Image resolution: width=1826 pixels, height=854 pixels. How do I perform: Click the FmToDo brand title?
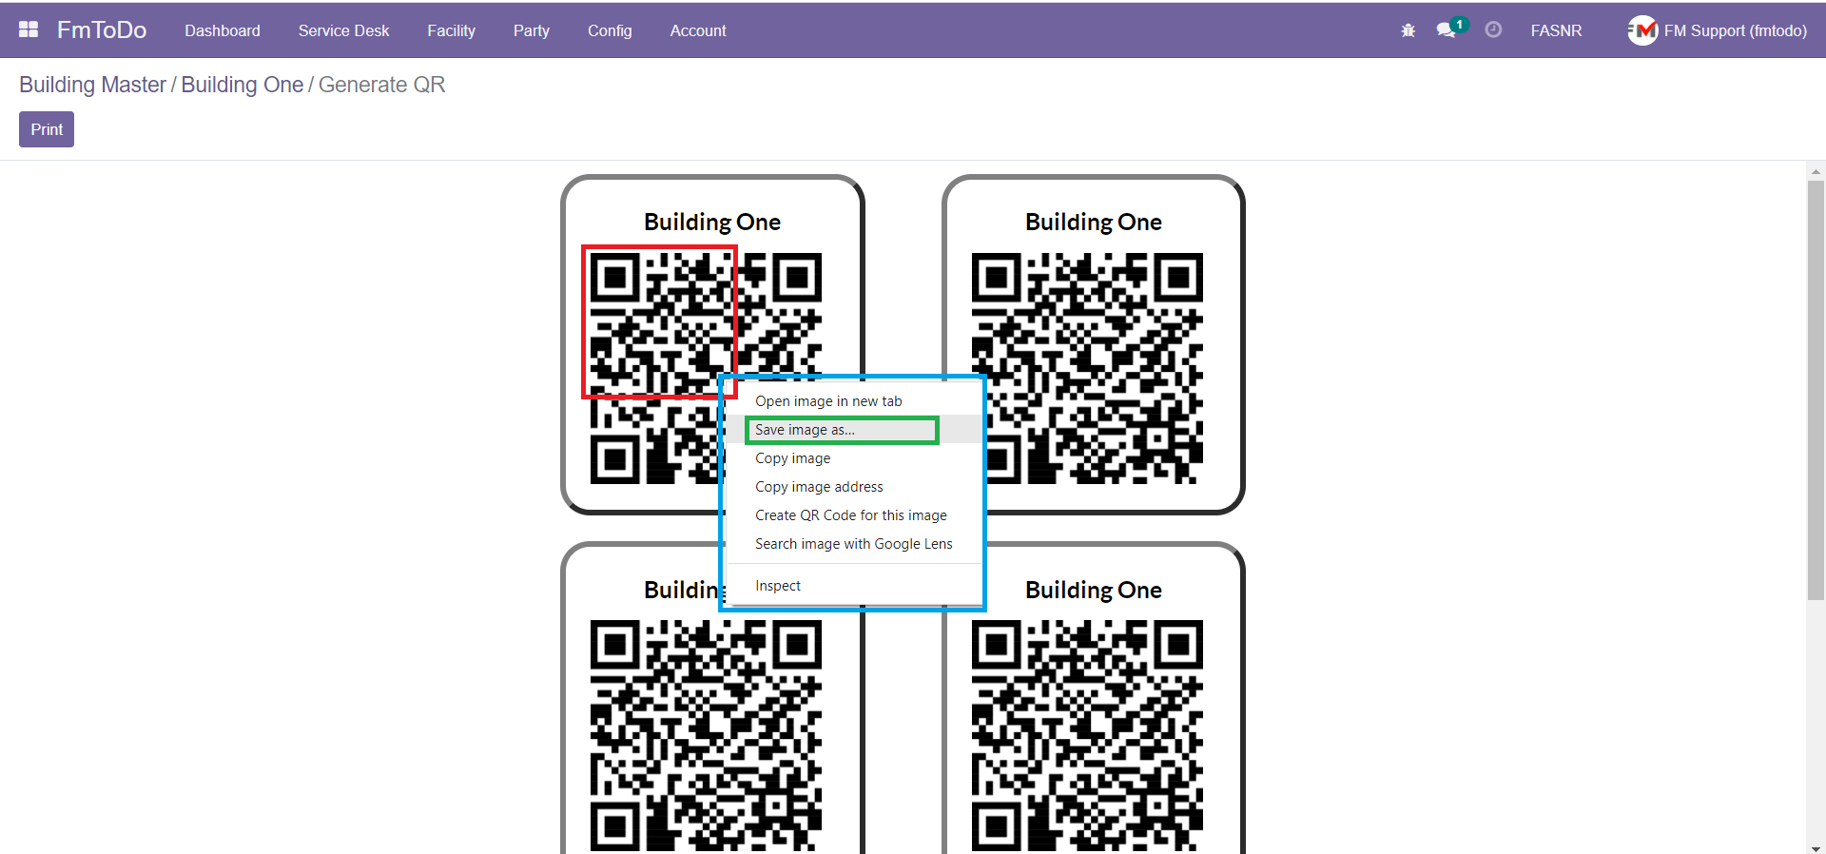102,30
